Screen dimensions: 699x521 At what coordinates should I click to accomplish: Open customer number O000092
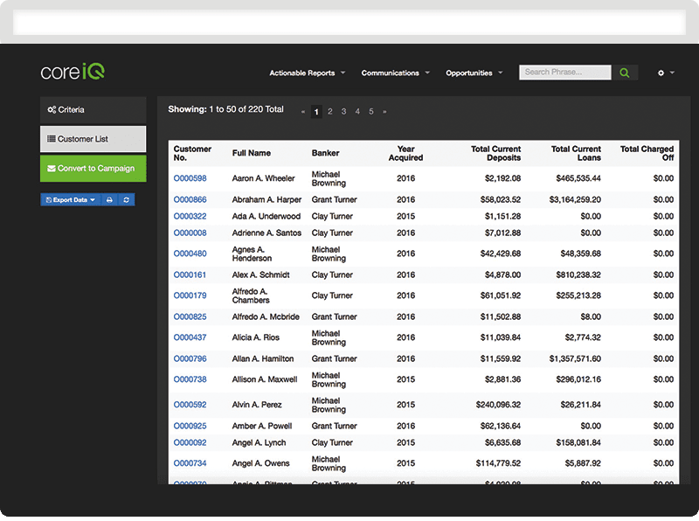tap(190, 442)
